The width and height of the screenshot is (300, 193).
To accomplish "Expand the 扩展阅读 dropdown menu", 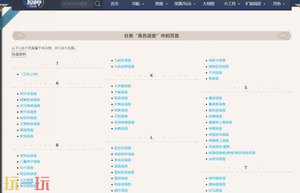I will pos(255,3).
